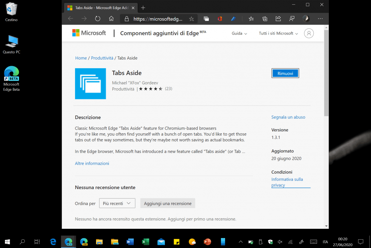Click the Rimuovi button
Viewport: 371px width, 248px height.
point(285,73)
